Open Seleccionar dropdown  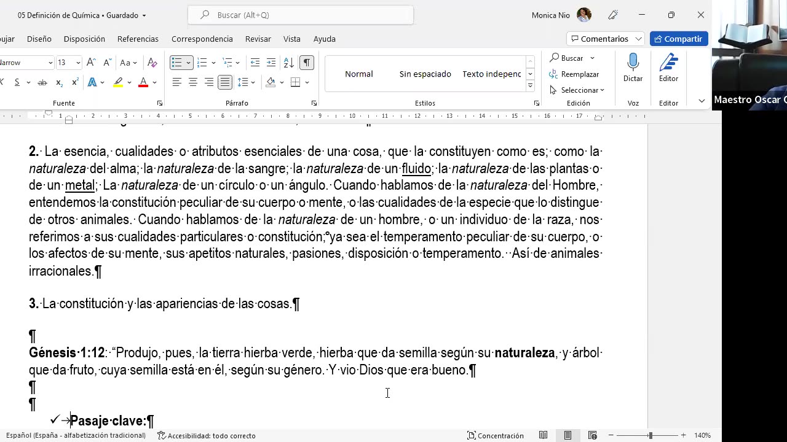click(577, 90)
